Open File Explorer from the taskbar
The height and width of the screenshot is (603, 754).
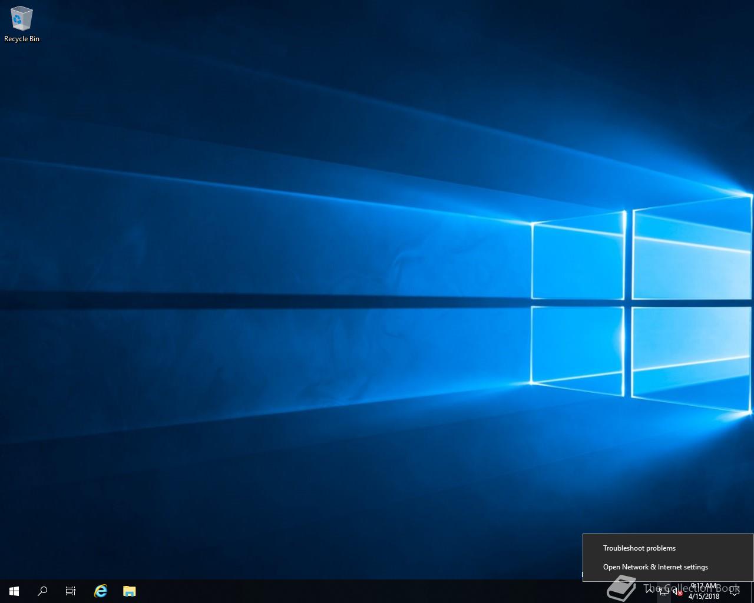click(129, 591)
